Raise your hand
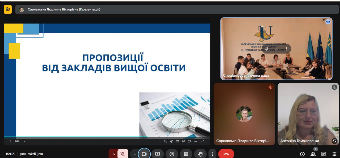The height and width of the screenshot is (158, 340). click(200, 154)
